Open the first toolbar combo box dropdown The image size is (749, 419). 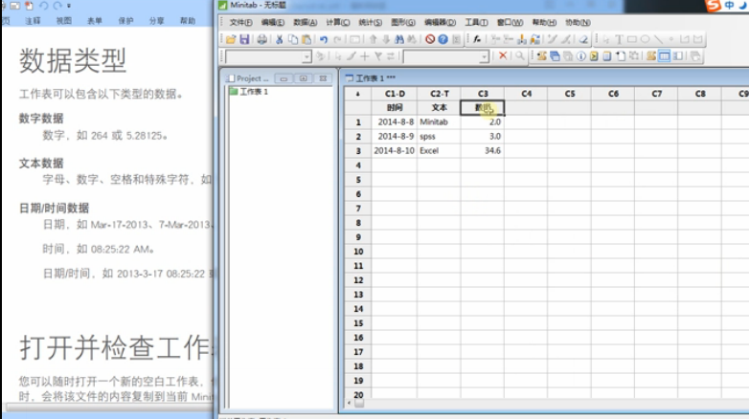306,56
